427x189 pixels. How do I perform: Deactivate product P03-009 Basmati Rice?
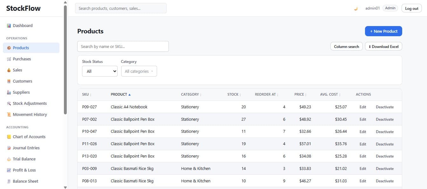pos(385,169)
